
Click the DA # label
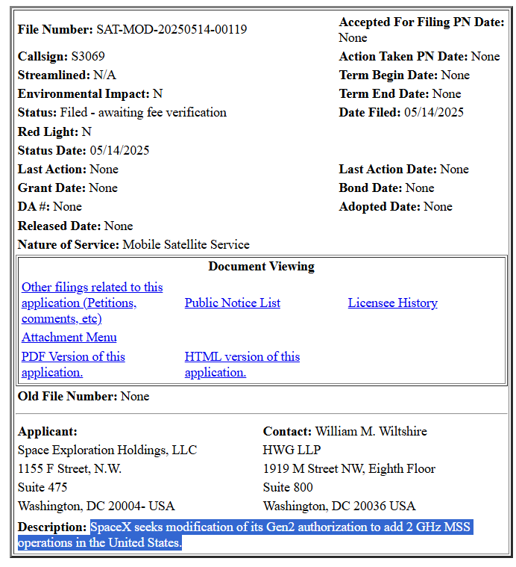pyautogui.click(x=34, y=207)
